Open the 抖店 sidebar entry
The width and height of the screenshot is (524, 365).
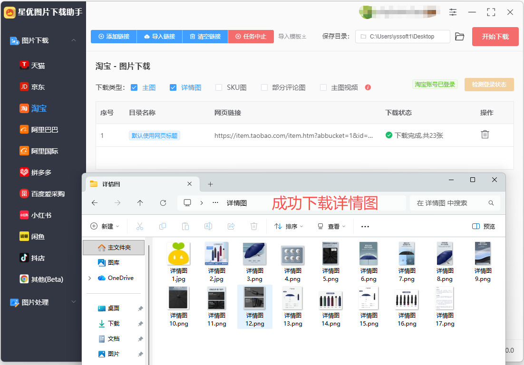coord(32,258)
